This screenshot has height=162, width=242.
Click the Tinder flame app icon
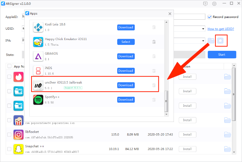coord(19,77)
